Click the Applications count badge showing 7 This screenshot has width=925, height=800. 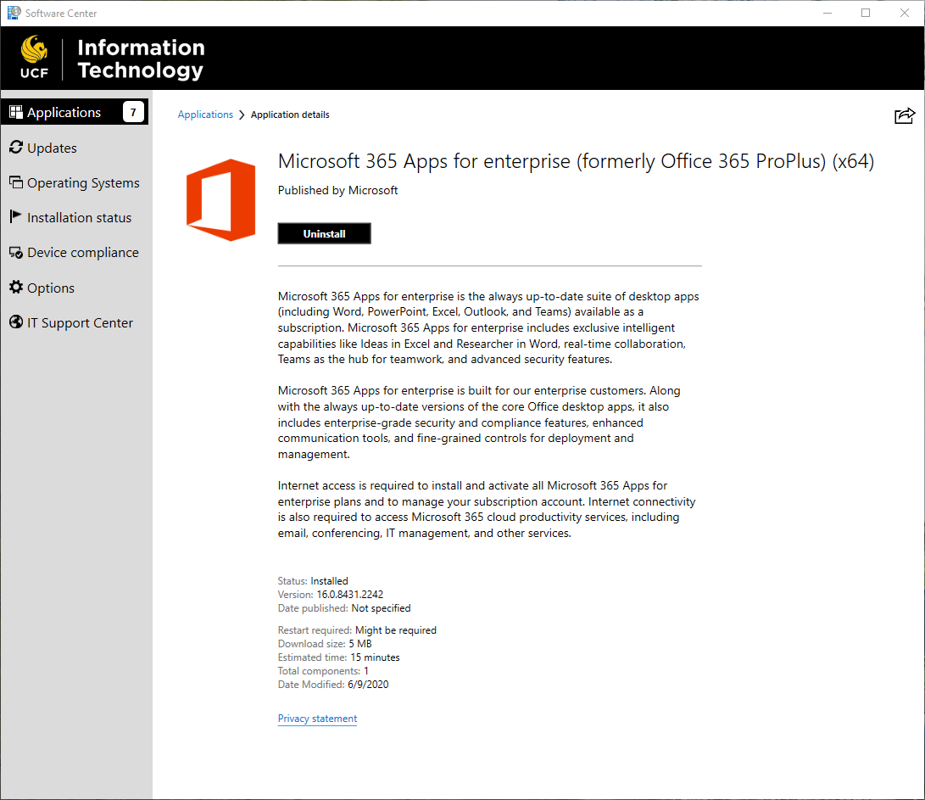click(x=133, y=112)
